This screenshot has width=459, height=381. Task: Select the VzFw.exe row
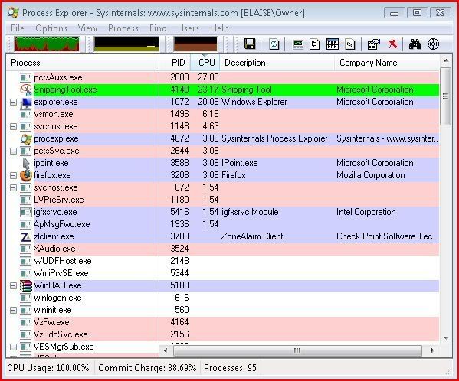click(222, 322)
